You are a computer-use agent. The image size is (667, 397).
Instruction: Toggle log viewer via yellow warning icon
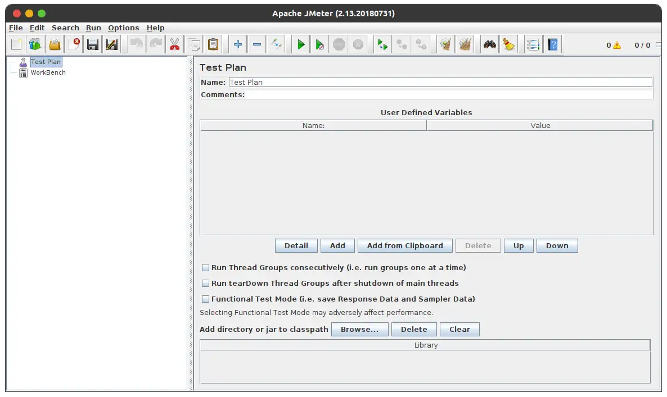[x=617, y=45]
